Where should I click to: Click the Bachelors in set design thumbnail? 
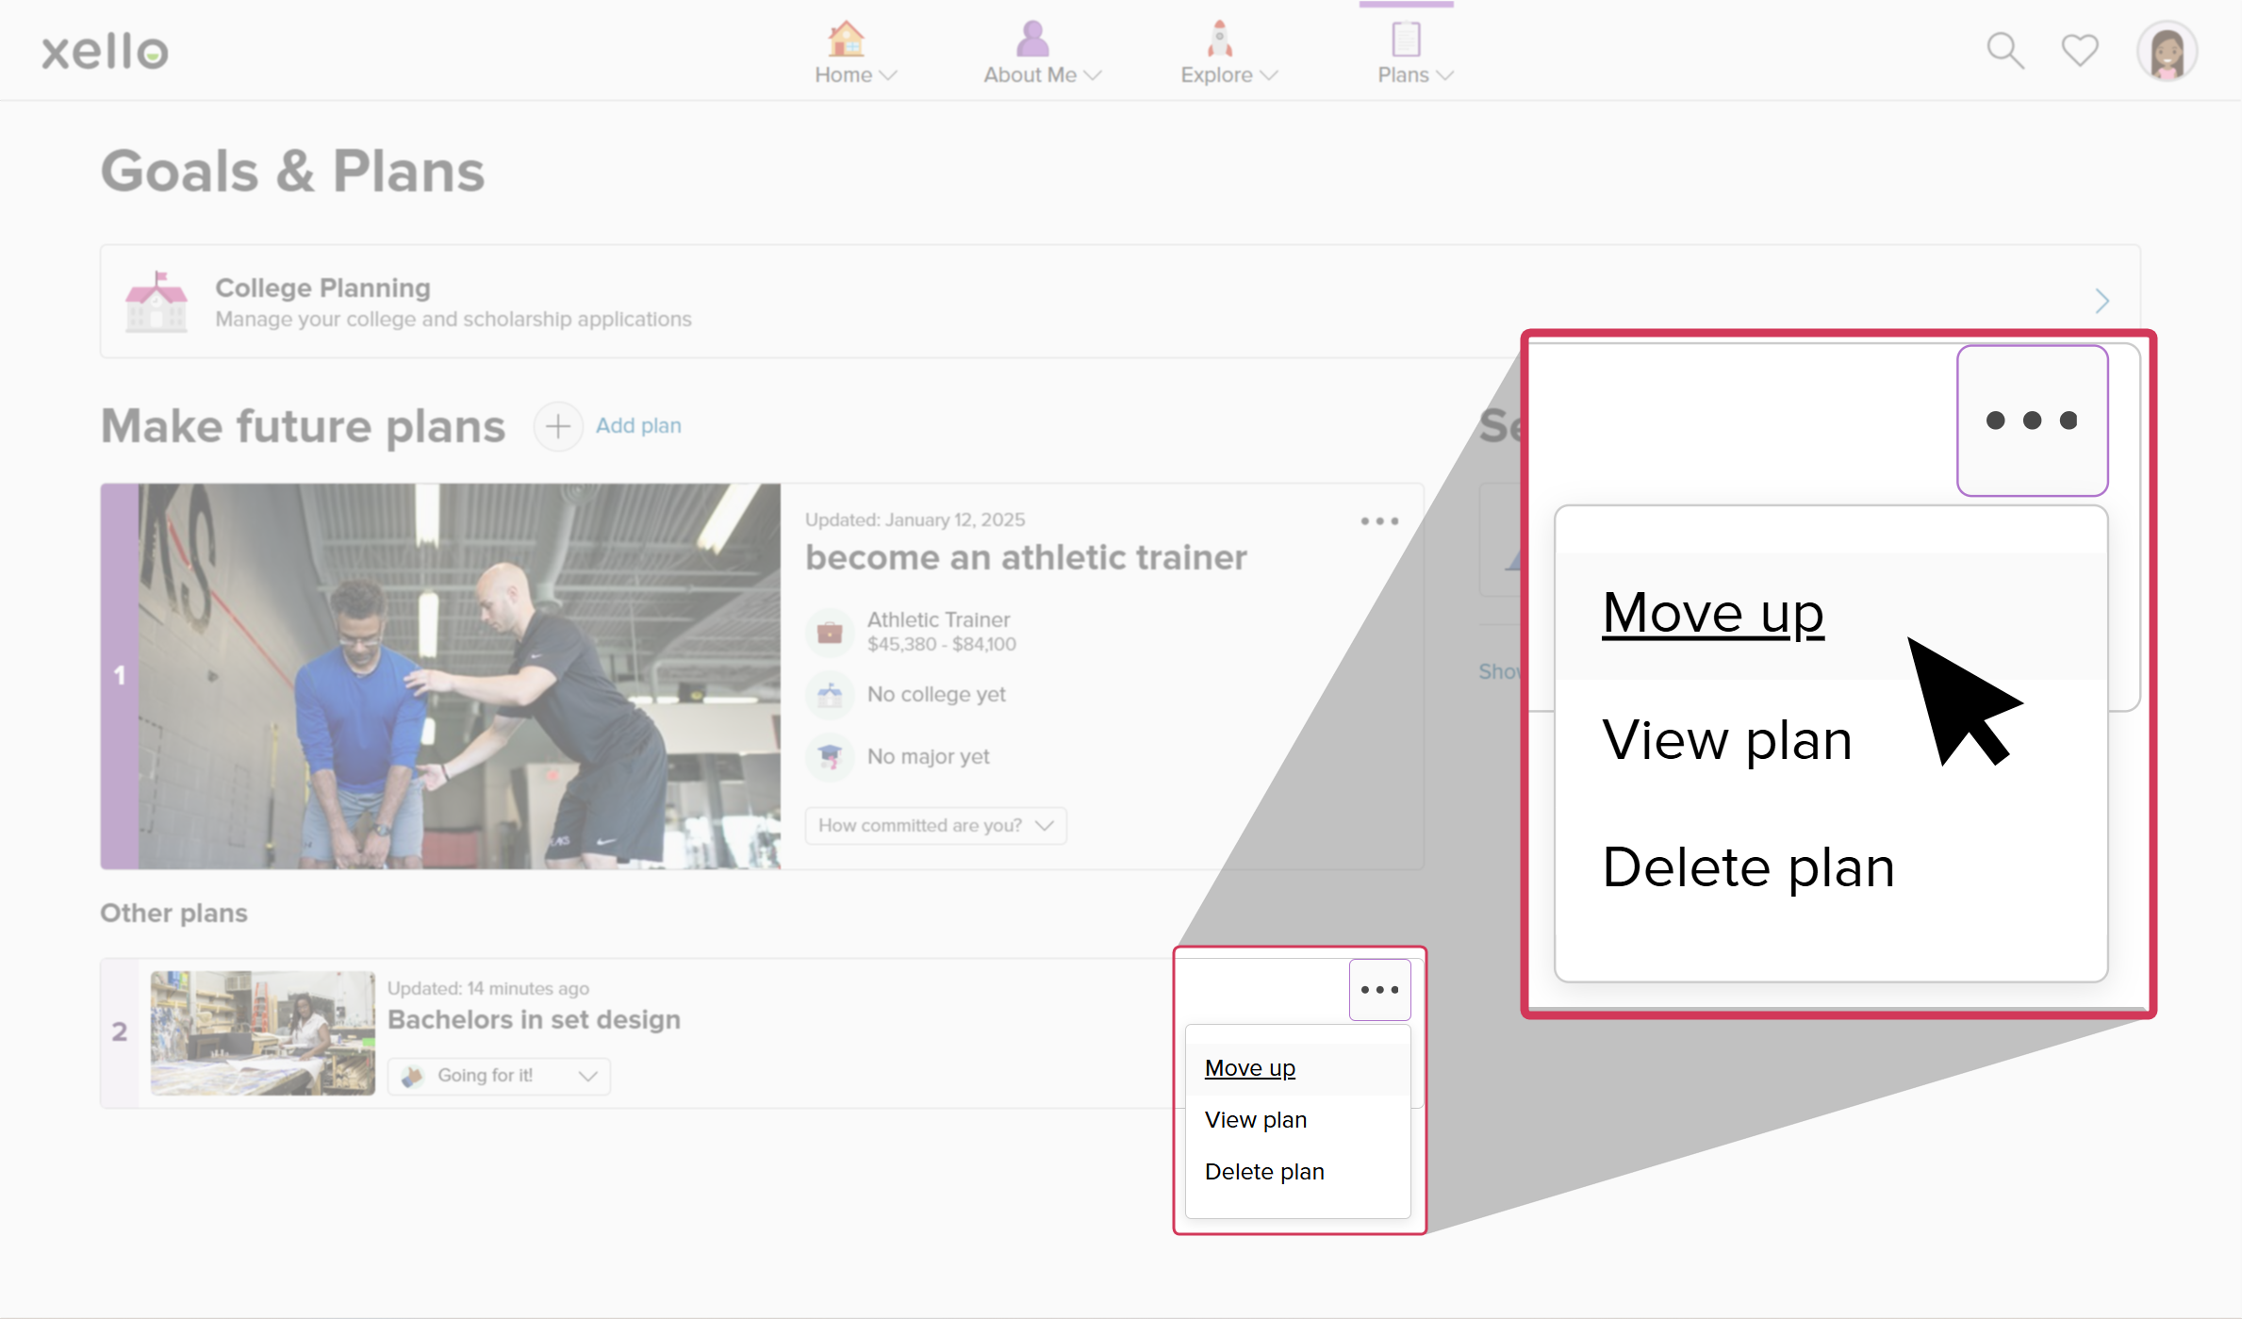(x=262, y=1032)
